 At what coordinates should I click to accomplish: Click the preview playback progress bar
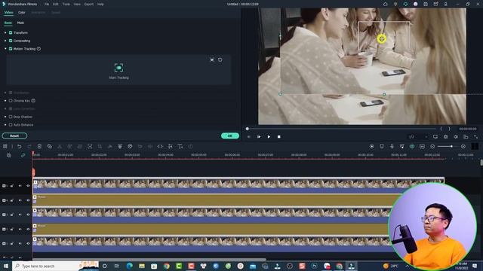click(x=341, y=129)
